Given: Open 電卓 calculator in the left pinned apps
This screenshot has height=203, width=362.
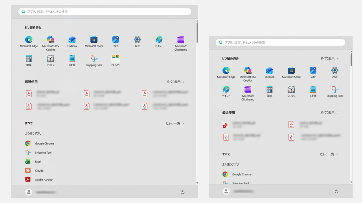Looking at the screenshot, I should pyautogui.click(x=29, y=60).
